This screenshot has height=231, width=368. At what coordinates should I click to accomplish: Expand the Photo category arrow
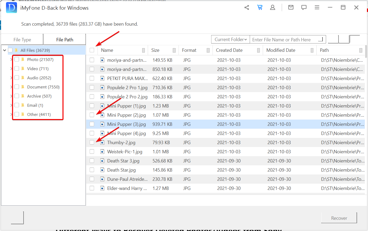(11, 59)
